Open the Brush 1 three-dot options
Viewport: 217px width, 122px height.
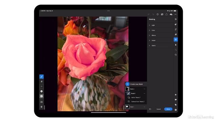pos(144,94)
